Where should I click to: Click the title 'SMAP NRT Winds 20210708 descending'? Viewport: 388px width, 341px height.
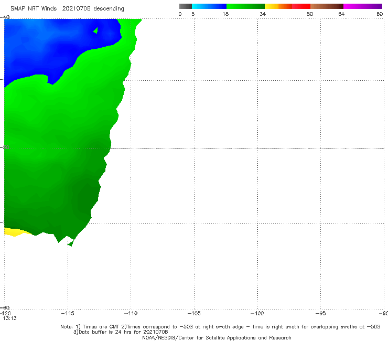pyautogui.click(x=67, y=9)
